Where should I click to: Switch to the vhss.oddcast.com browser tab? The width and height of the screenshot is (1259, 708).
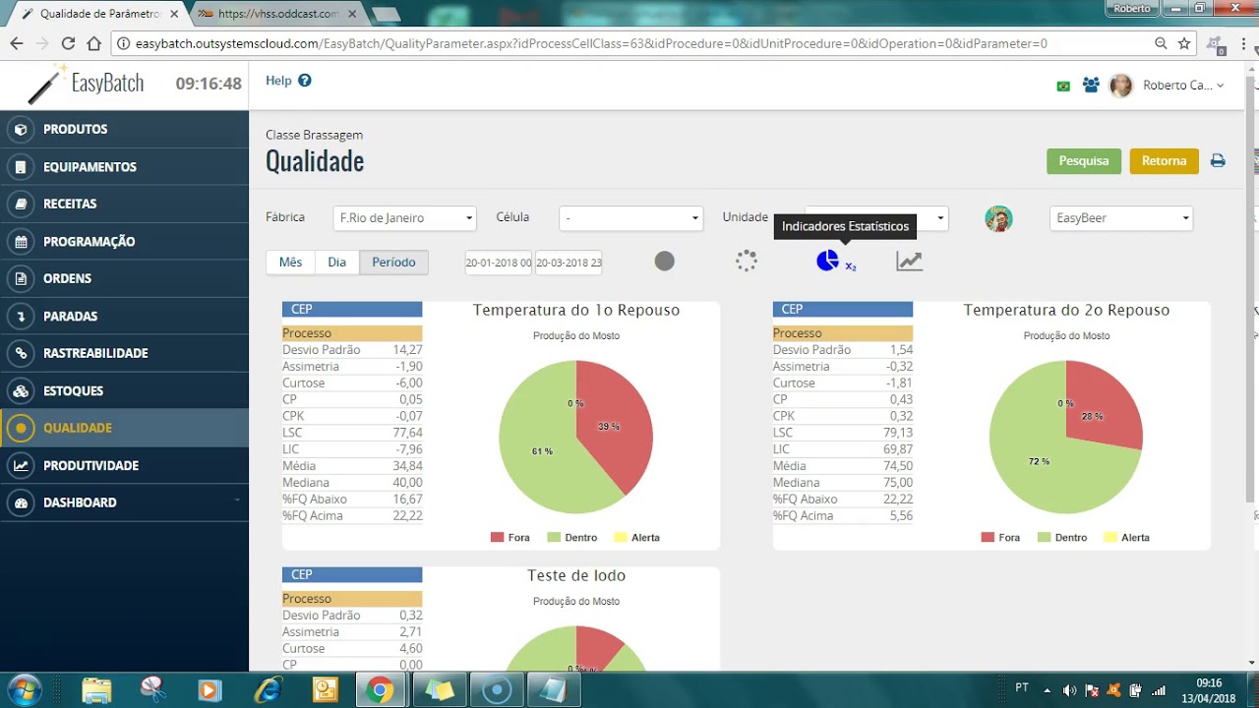point(277,14)
